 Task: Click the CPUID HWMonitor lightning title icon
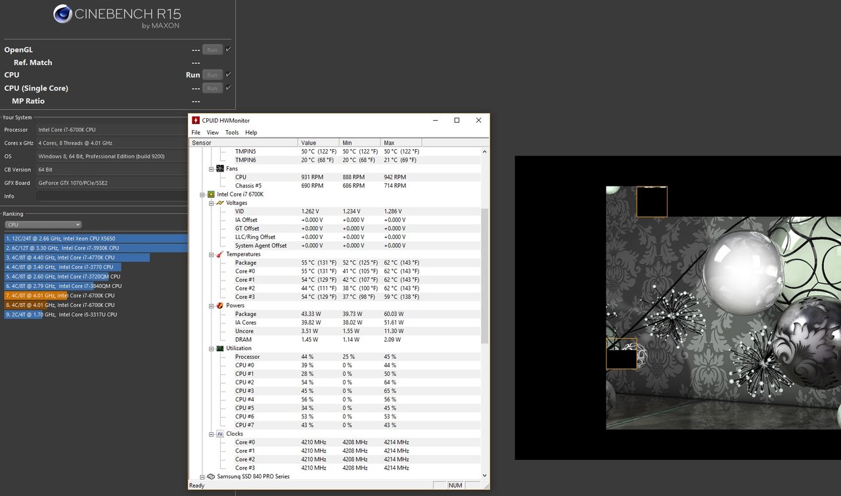[x=195, y=120]
